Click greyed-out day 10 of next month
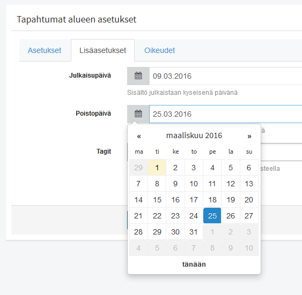The width and height of the screenshot is (302, 295). pyautogui.click(x=249, y=248)
